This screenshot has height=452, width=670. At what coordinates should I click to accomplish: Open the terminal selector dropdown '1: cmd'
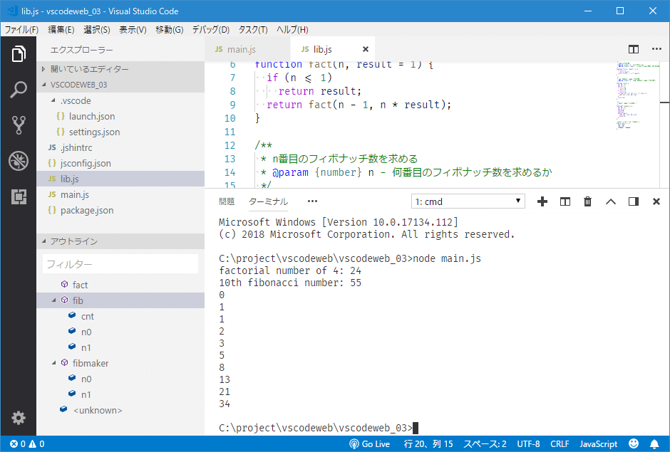[468, 201]
